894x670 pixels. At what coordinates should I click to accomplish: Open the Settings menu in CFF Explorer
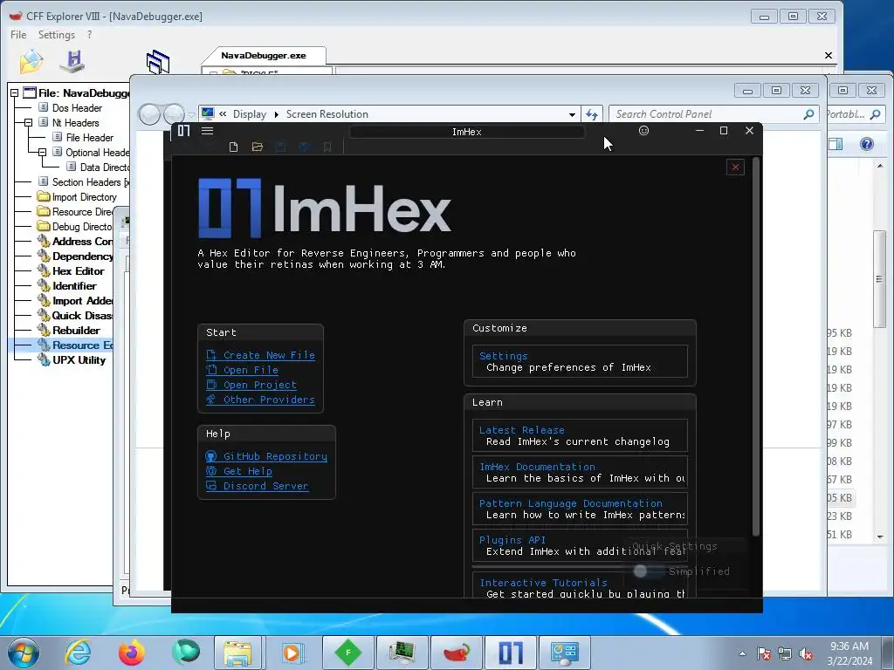(x=57, y=35)
